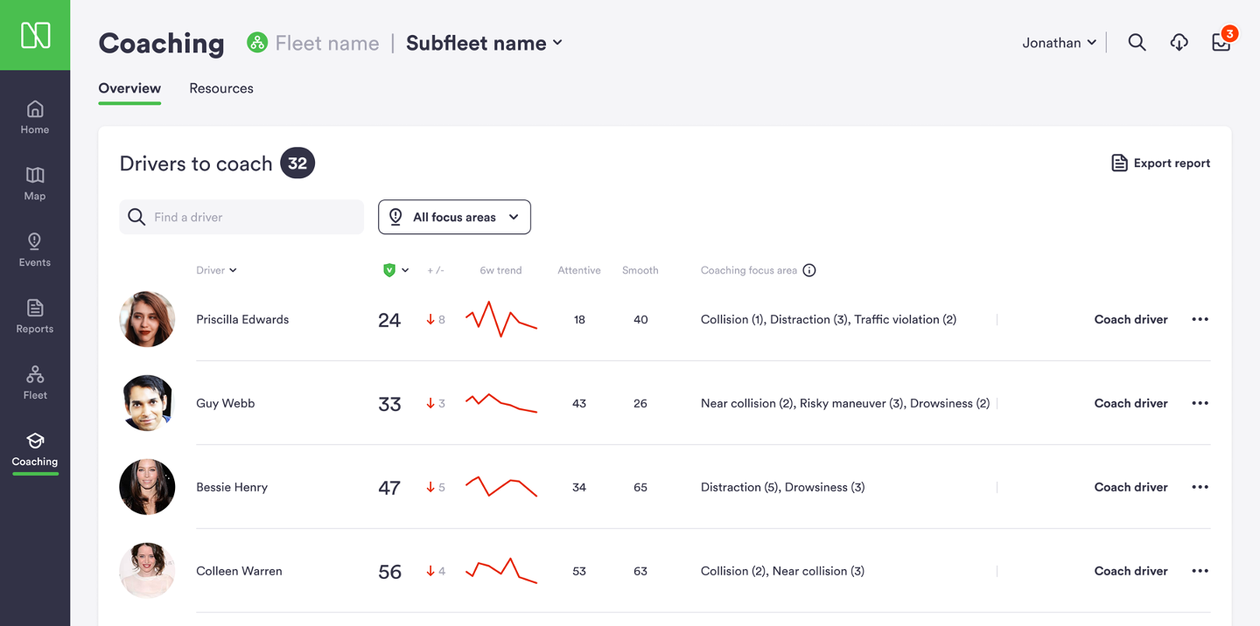Select the Overview tab
The image size is (1260, 626).
tap(129, 88)
